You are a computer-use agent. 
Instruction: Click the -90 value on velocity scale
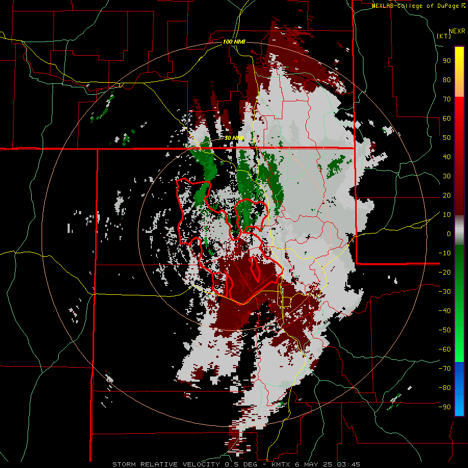point(445,407)
